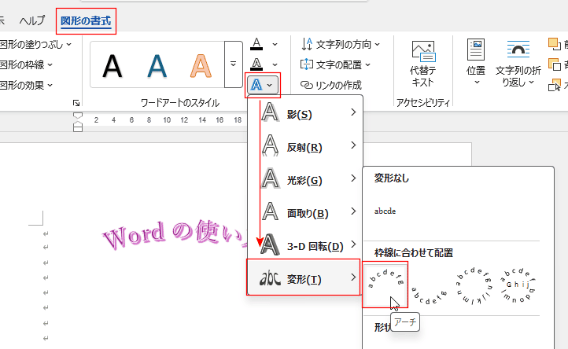Viewport: 568px width, 349px height.
Task: Open the 光彩(G) glow submenu
Action: point(305,180)
